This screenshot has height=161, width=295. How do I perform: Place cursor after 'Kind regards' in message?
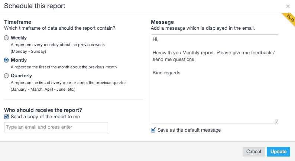pos(181,73)
